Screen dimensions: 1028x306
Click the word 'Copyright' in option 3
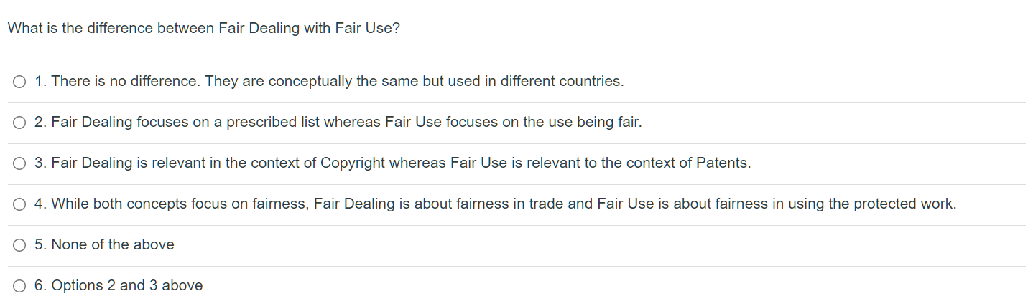click(x=353, y=163)
